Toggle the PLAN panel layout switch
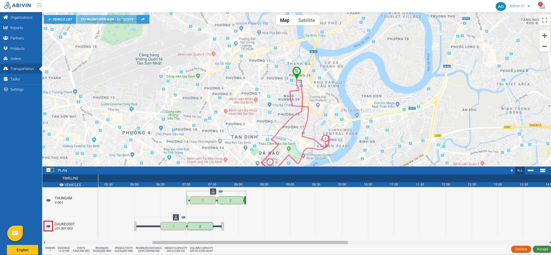The width and height of the screenshot is (551, 255). coord(50,170)
